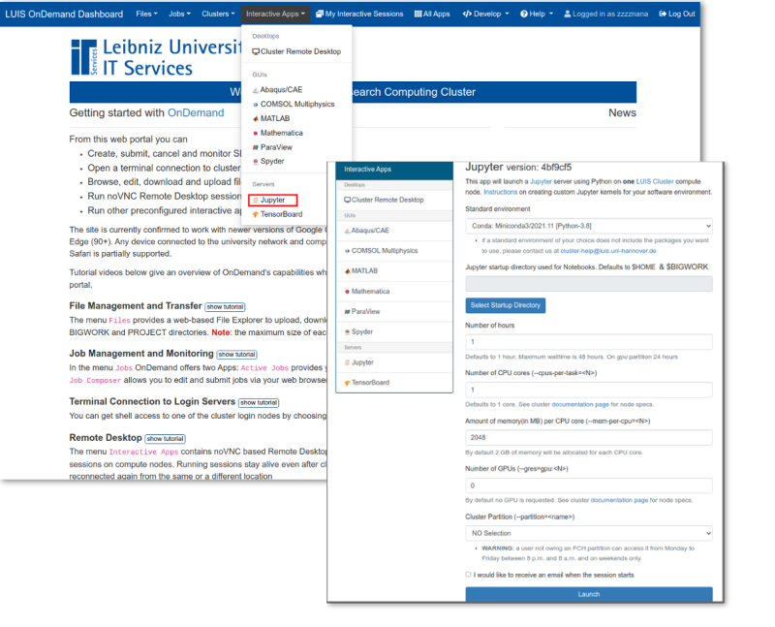
Task: Open the LUIS Cluster link
Action: 655,181
